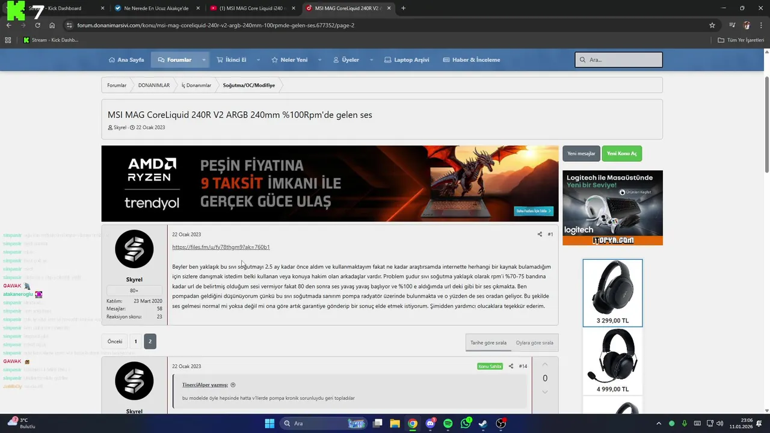The image size is (770, 433).
Task: Open the Forumlar menu item
Action: point(174,60)
